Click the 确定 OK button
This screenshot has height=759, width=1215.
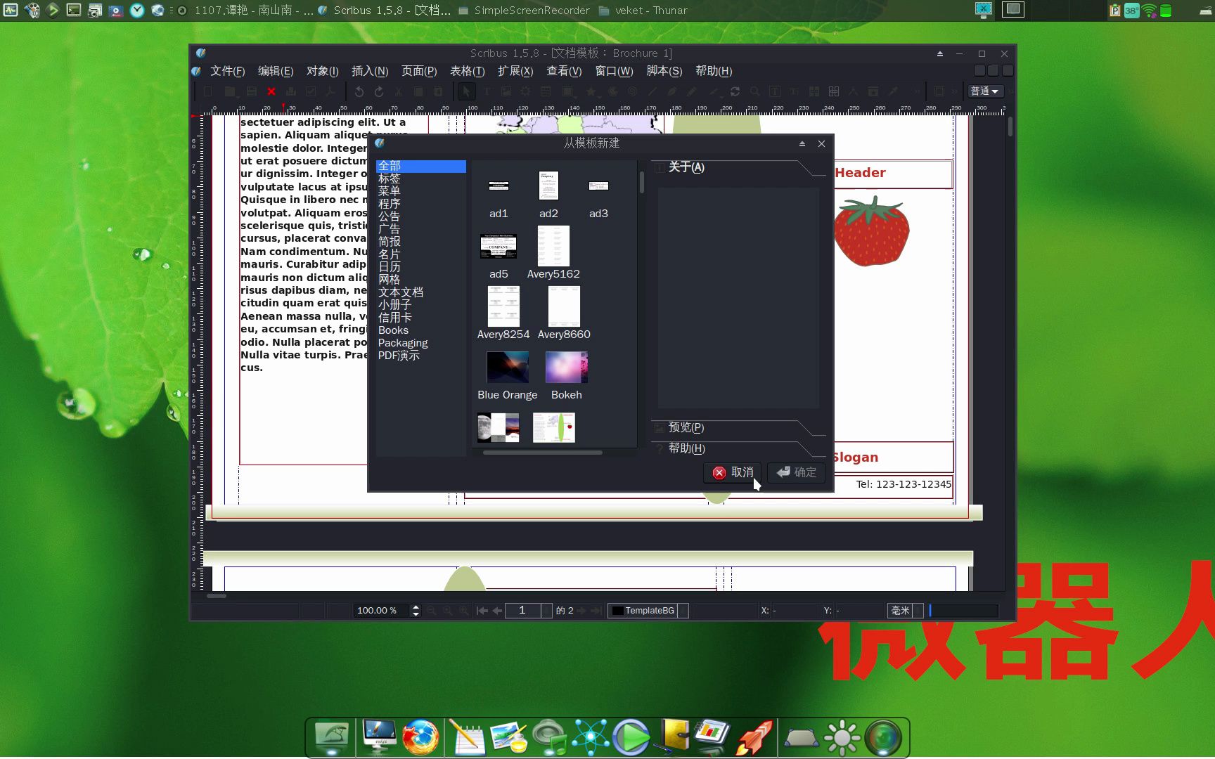[x=796, y=472]
